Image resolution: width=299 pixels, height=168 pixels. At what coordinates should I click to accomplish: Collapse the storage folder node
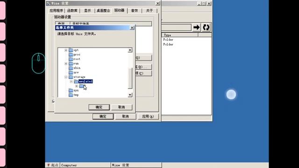(66, 77)
